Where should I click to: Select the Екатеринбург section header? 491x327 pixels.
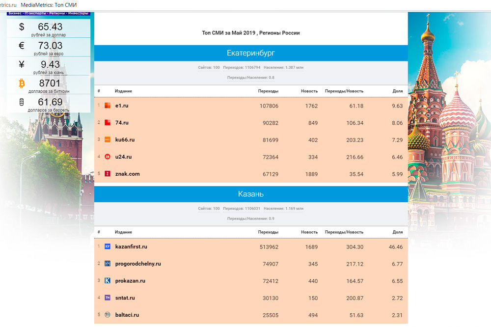(251, 53)
